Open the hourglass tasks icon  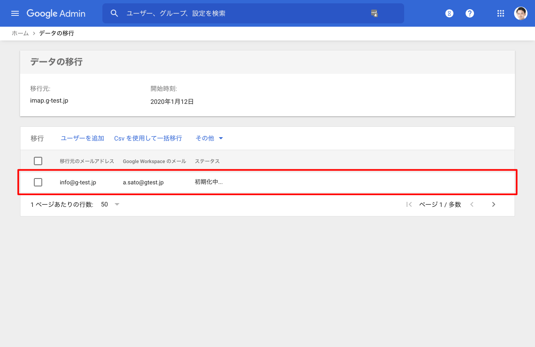(449, 13)
